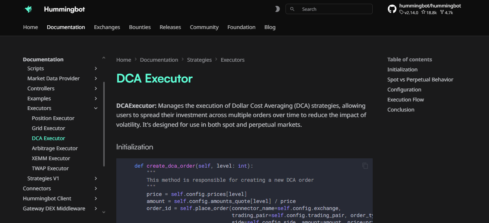The width and height of the screenshot is (489, 223).
Task: Open Controllers in the sidebar
Action: (x=41, y=88)
